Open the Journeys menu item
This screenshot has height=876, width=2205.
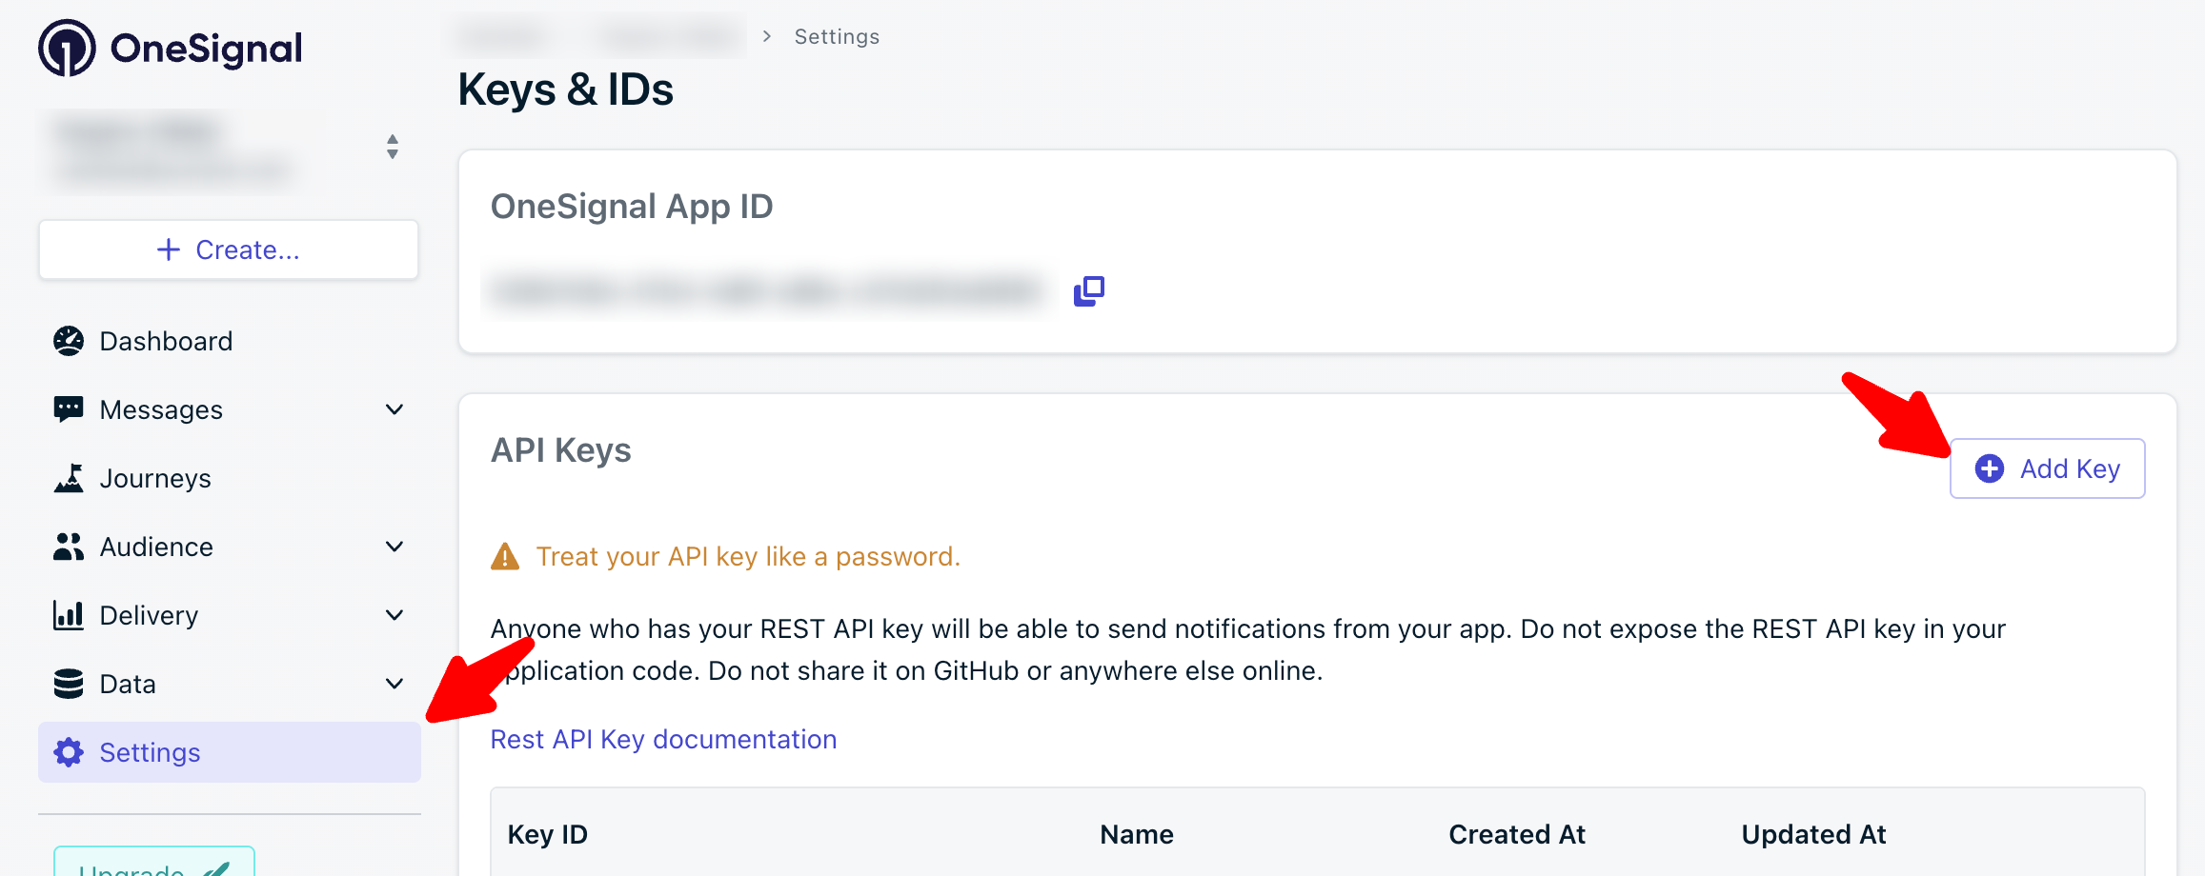pos(155,478)
